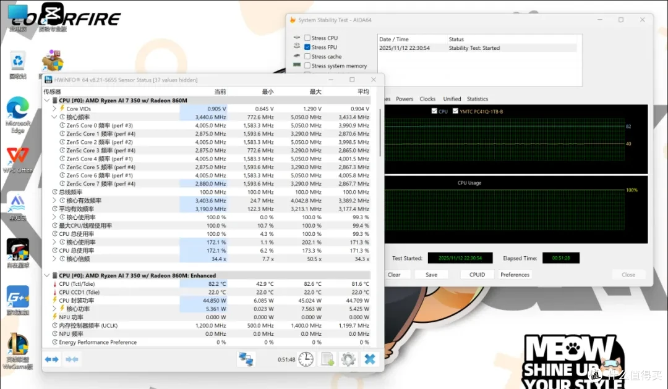Click clock icon beside 总线频率
Screen dimensions: 668x389
(54, 192)
